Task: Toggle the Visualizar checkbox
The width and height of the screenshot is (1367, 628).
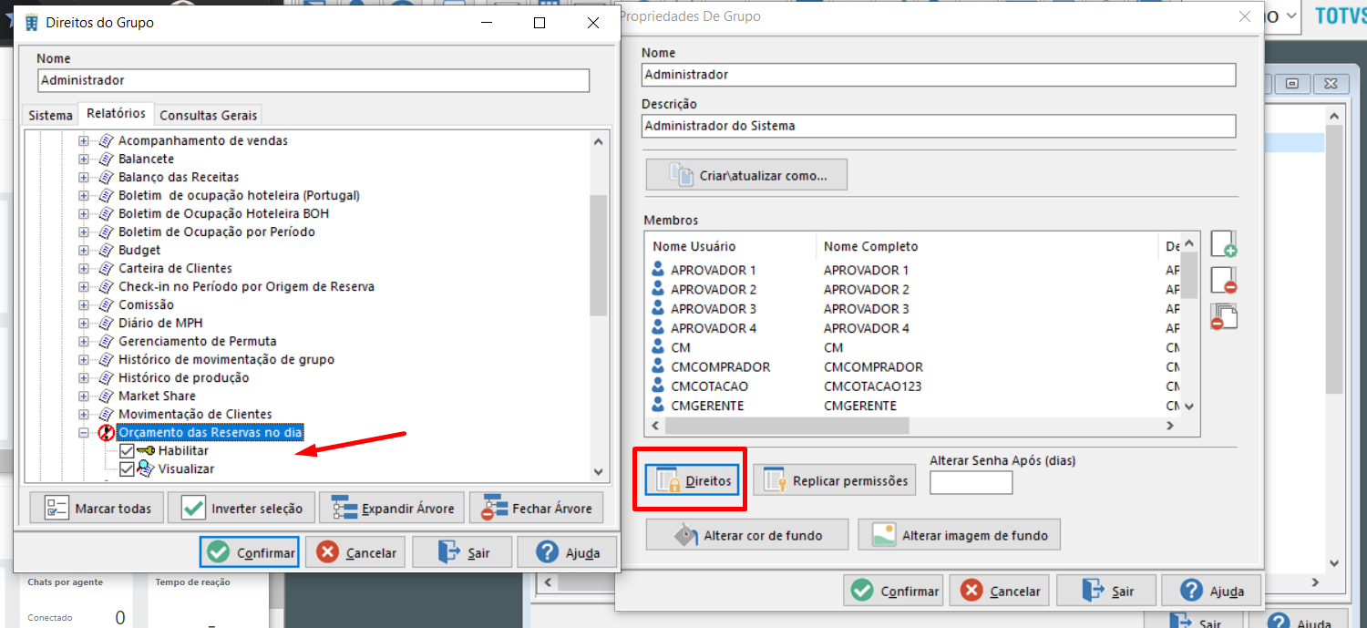Action: point(127,468)
